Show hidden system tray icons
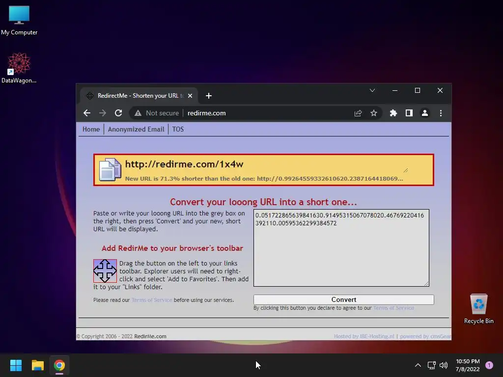Image resolution: width=503 pixels, height=377 pixels. click(418, 365)
